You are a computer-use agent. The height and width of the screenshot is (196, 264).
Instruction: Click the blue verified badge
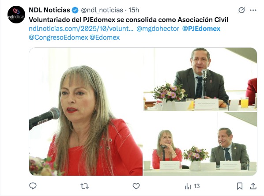pos(75,10)
